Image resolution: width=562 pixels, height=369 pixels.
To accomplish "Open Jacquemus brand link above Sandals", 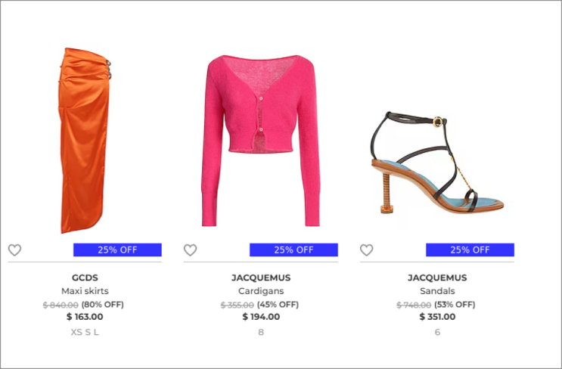I will (437, 278).
